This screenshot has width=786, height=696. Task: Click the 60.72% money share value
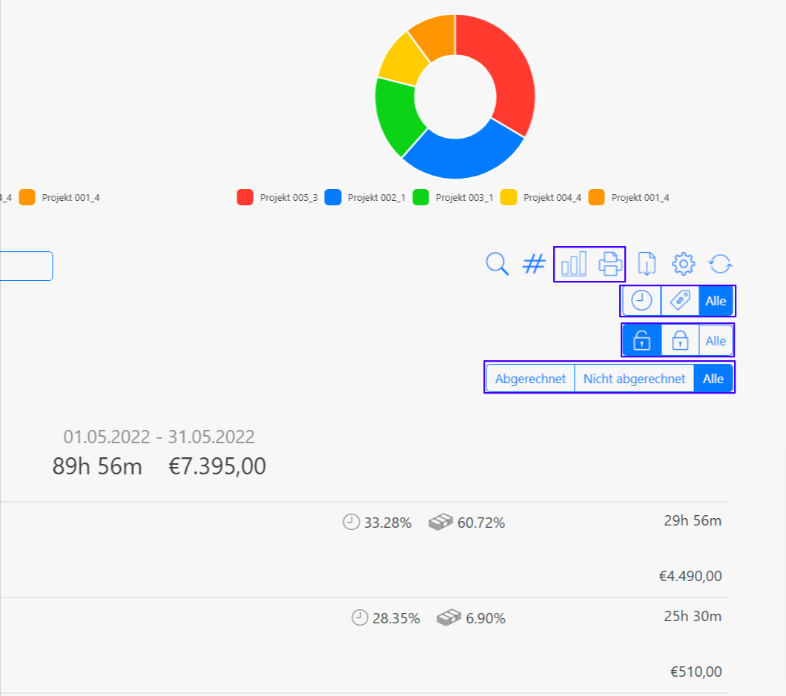[x=480, y=523]
